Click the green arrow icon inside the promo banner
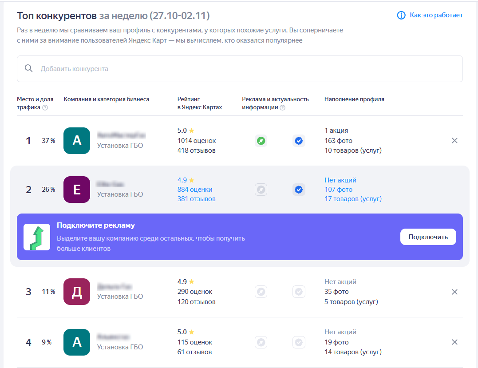The image size is (478, 368). click(x=37, y=237)
